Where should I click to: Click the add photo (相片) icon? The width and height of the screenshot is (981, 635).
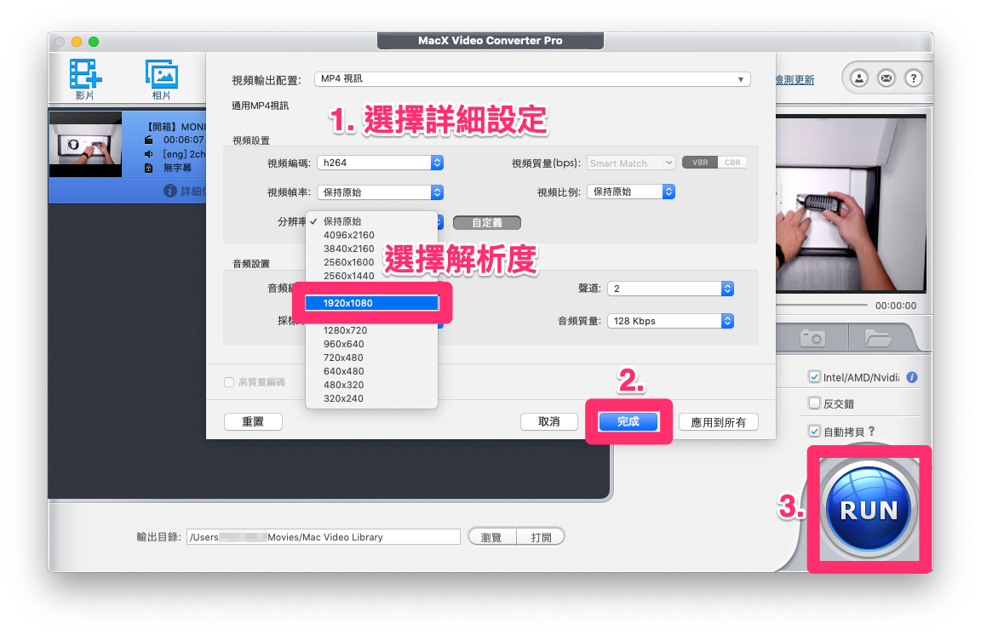(162, 74)
